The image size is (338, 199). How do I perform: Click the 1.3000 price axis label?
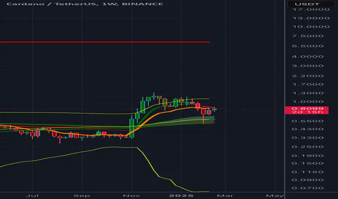tap(308, 93)
